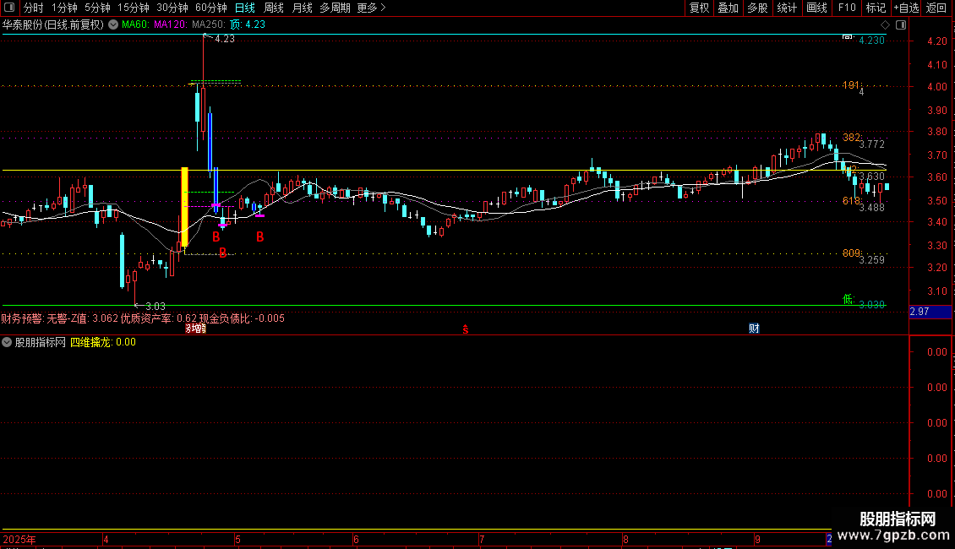Add stock with +自选 button
The width and height of the screenshot is (955, 549).
[906, 8]
